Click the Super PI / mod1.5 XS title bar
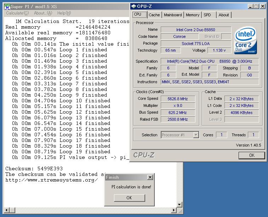The height and width of the screenshot is (217, 268). click(x=67, y=7)
